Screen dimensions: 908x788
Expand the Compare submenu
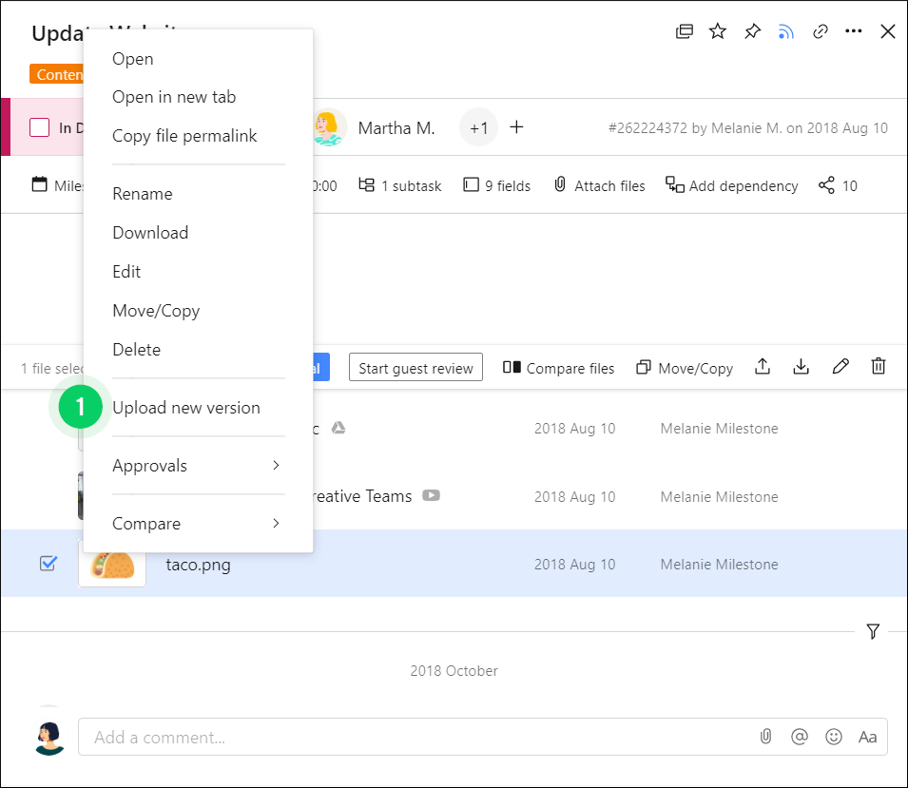(x=198, y=524)
